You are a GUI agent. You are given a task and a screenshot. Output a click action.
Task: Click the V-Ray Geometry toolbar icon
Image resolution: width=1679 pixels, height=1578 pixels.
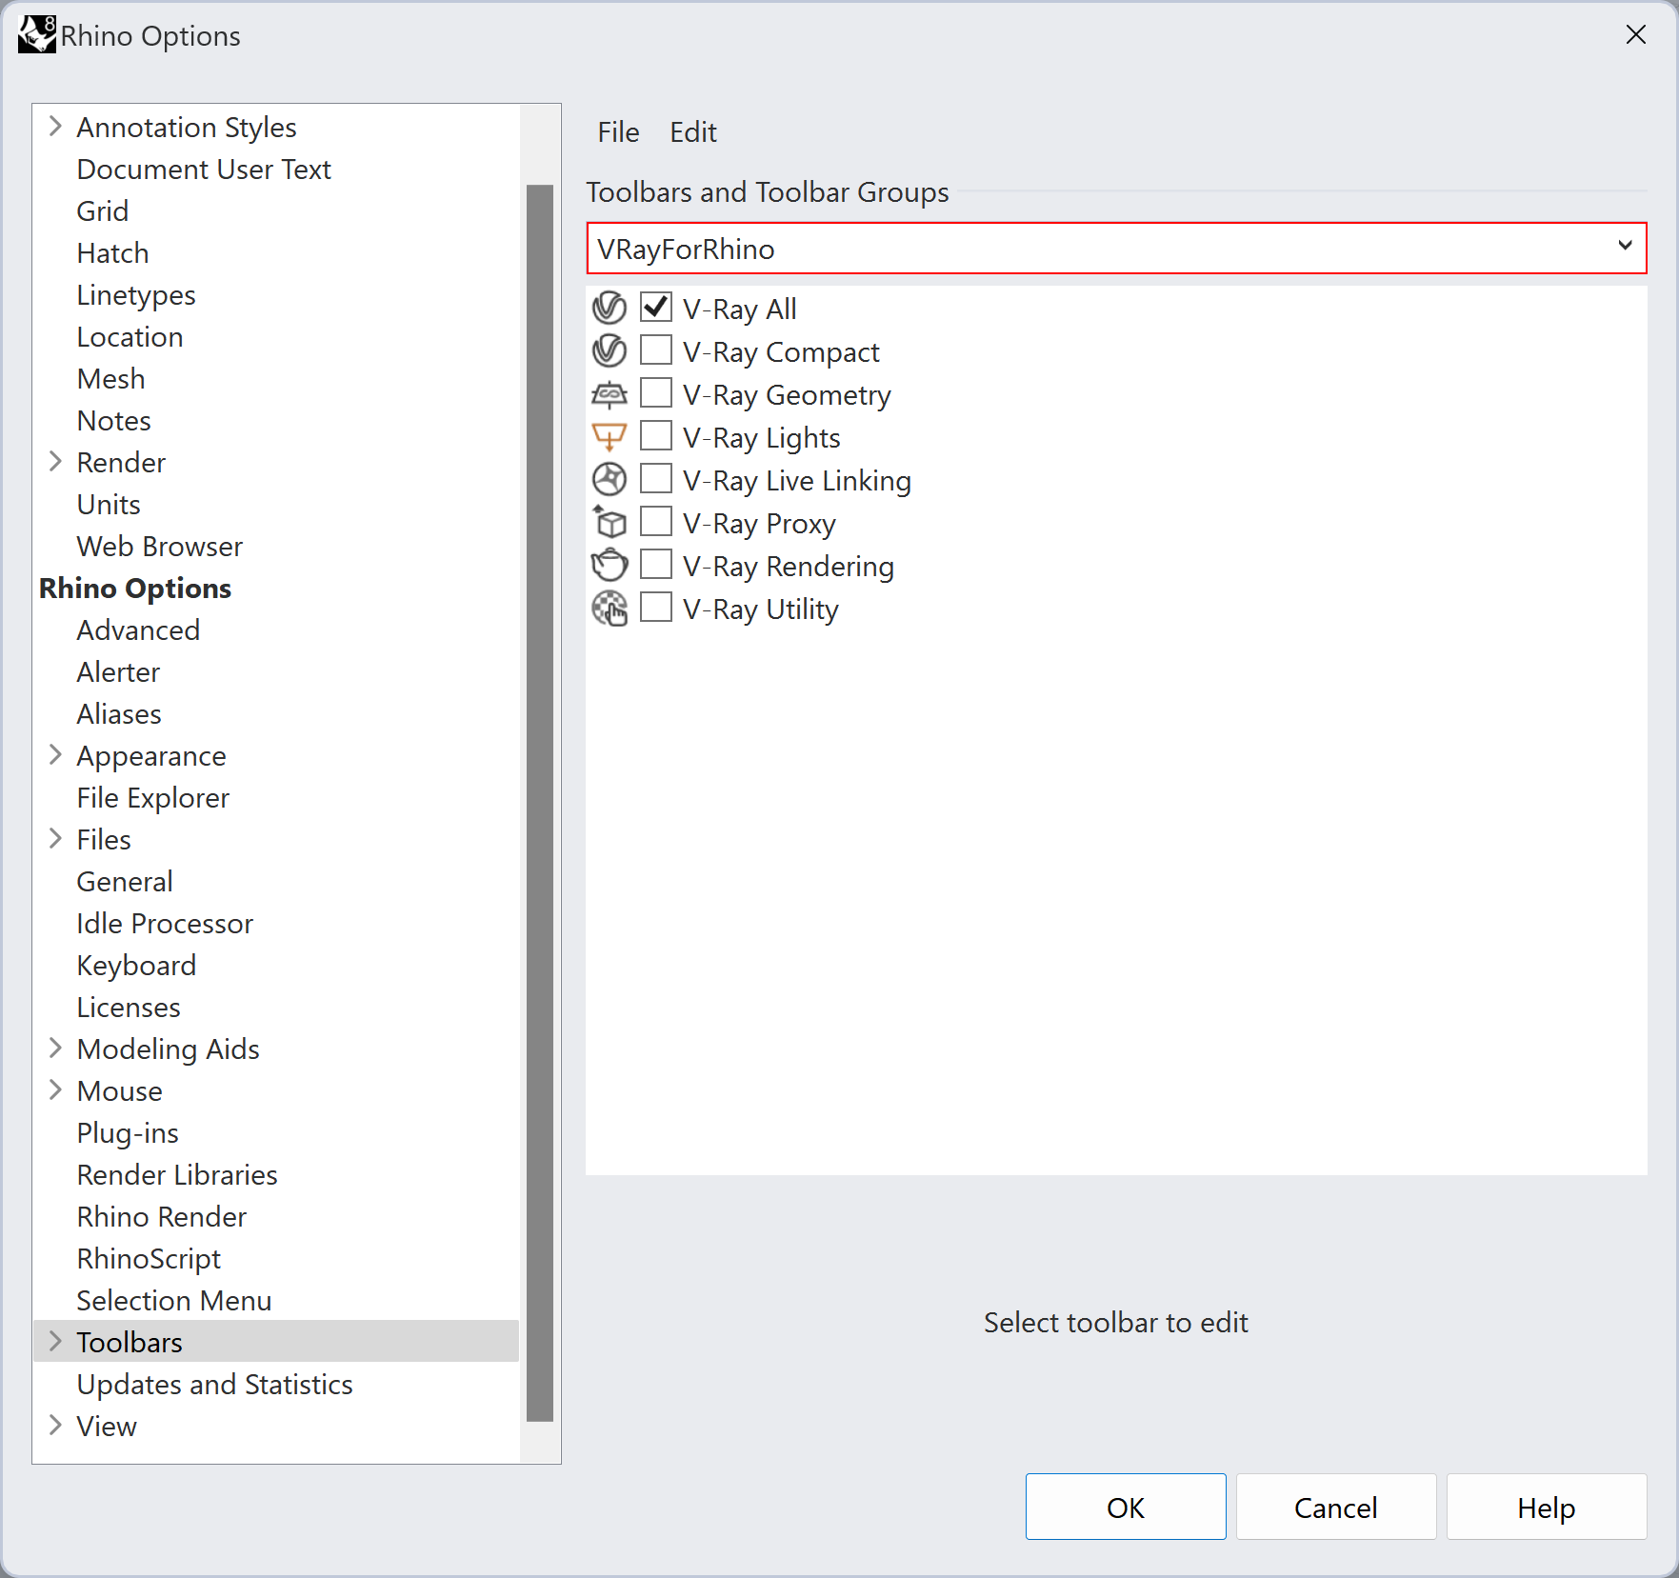(x=610, y=394)
